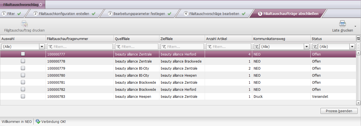This screenshot has height=126, width=361.
Task: Click the Prozess beenden button
Action: (339, 111)
